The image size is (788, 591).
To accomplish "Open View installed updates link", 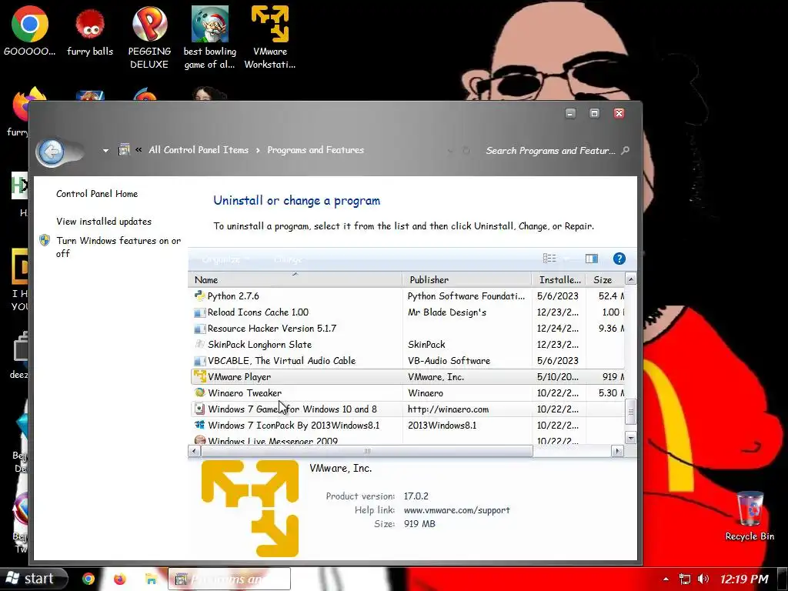I will pyautogui.click(x=104, y=221).
